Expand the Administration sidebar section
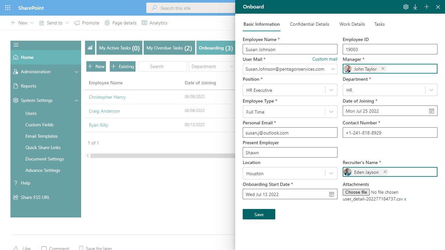The height and width of the screenshot is (250, 445). point(77,72)
